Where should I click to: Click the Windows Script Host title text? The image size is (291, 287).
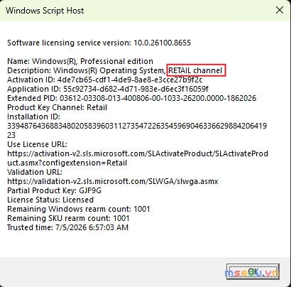click(45, 11)
